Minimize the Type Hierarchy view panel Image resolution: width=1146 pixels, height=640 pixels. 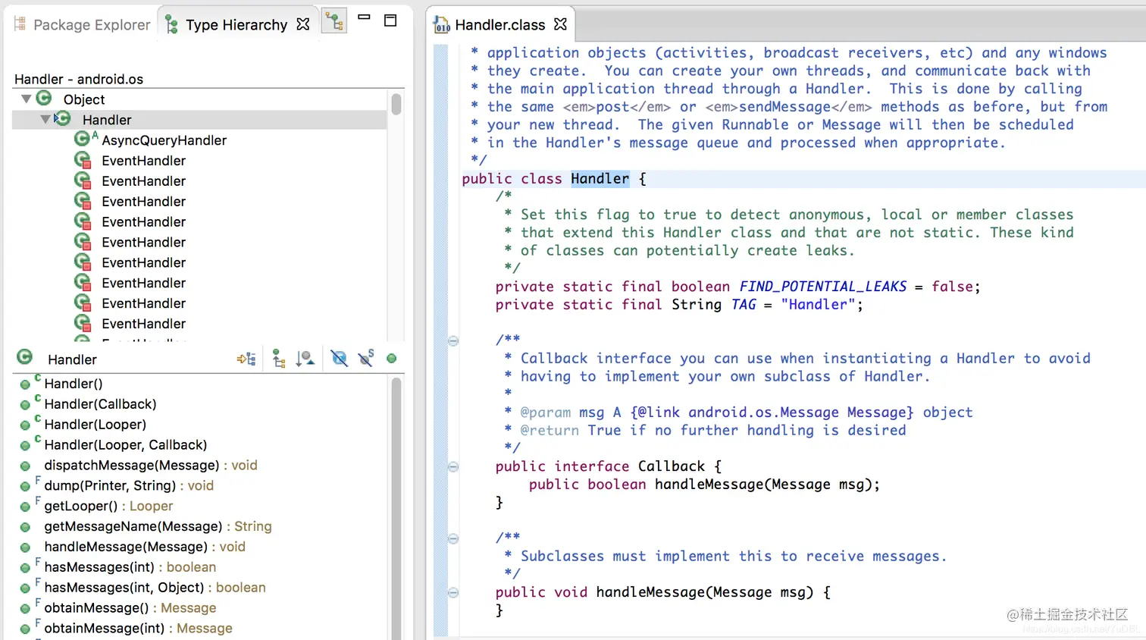tap(365, 17)
